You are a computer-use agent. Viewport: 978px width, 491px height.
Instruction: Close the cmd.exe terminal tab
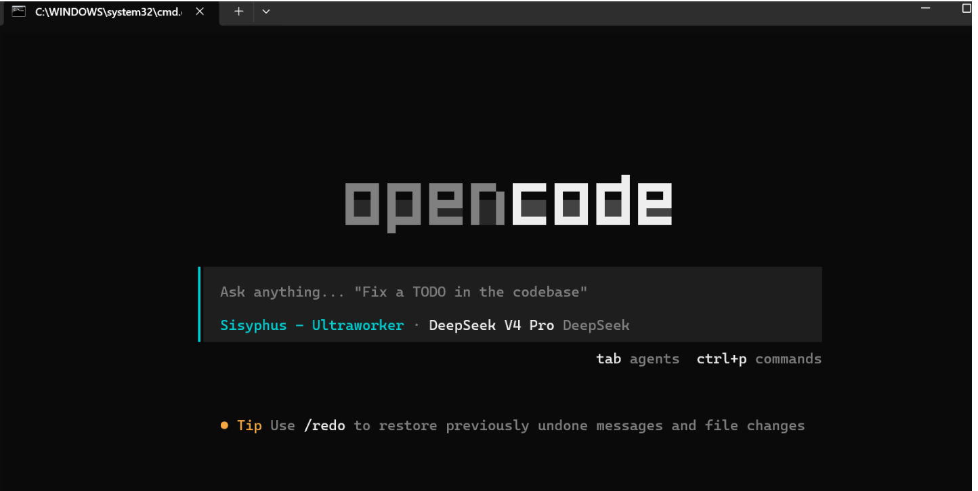click(x=200, y=11)
